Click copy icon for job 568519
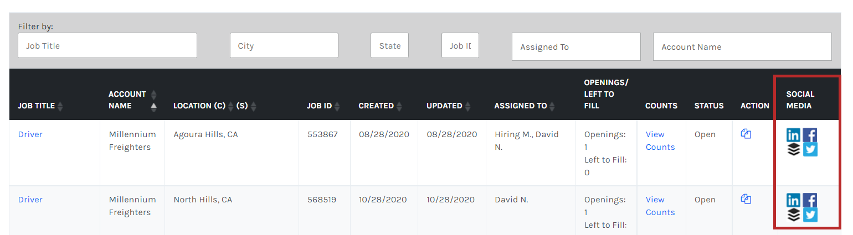The height and width of the screenshot is (235, 853). tap(746, 199)
